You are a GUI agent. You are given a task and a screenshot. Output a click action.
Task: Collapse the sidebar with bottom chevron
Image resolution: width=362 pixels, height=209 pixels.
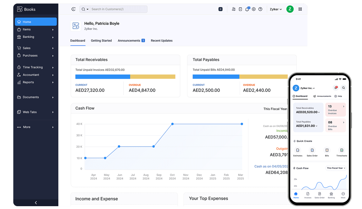click(x=36, y=203)
